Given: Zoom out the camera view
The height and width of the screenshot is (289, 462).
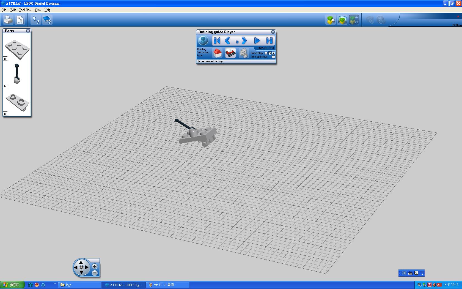Looking at the screenshot, I should [95, 273].
